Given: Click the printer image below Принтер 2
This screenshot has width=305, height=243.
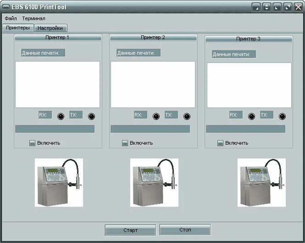Looking at the screenshot, I should click(x=154, y=182).
